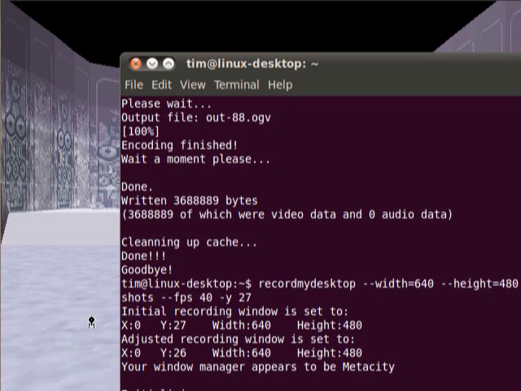Click the 'Done!!!' output line
Viewport: 521px width, 391px height.
tap(143, 257)
